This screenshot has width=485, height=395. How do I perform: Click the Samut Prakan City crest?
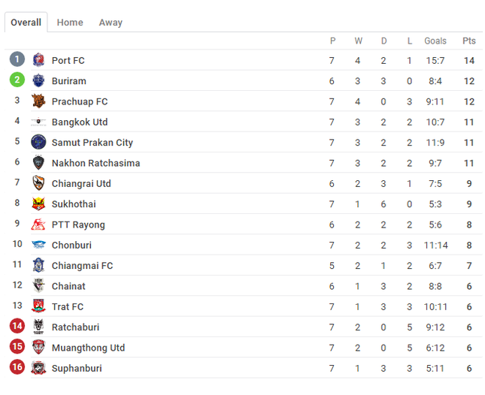point(38,142)
